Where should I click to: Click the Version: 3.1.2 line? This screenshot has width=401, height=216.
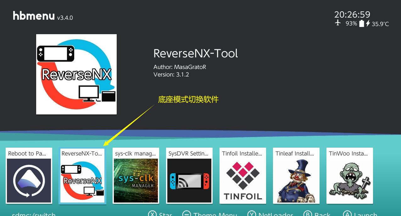tap(171, 75)
